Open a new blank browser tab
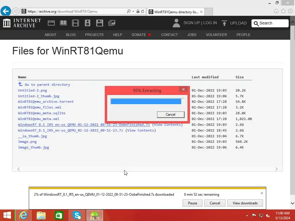The width and height of the screenshot is (295, 221). (x=209, y=12)
